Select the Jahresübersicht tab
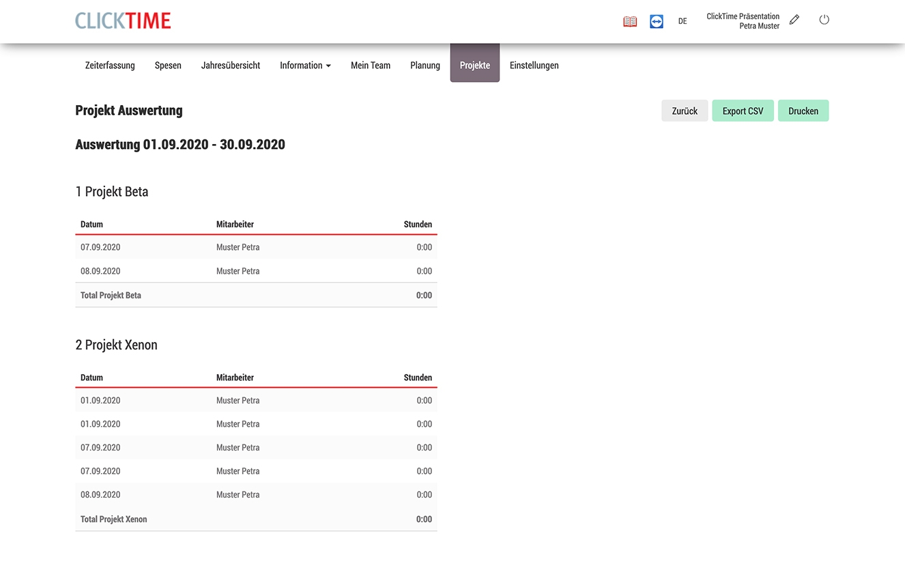 [x=231, y=66]
